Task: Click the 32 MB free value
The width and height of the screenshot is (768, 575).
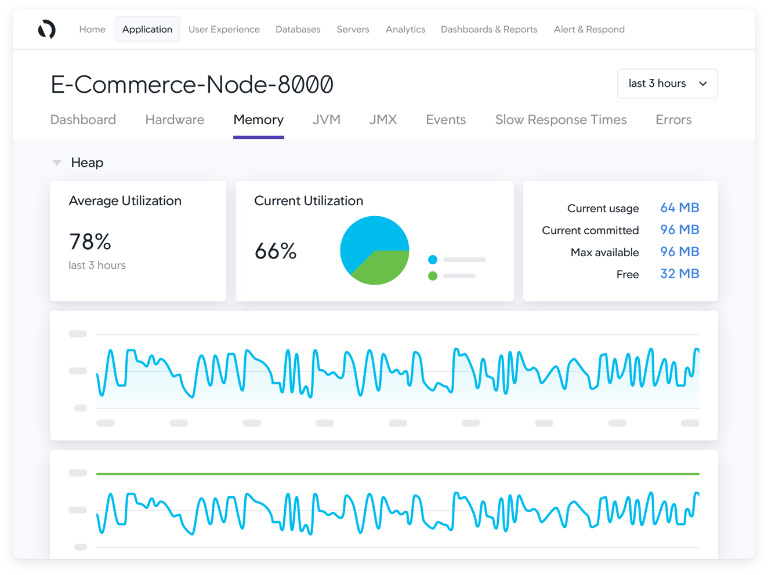Action: [680, 274]
